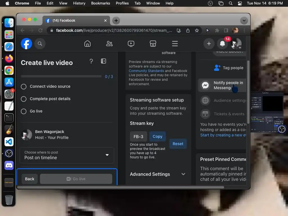Click the 0 / 3 progress bar
This screenshot has width=288, height=216.
click(61, 76)
